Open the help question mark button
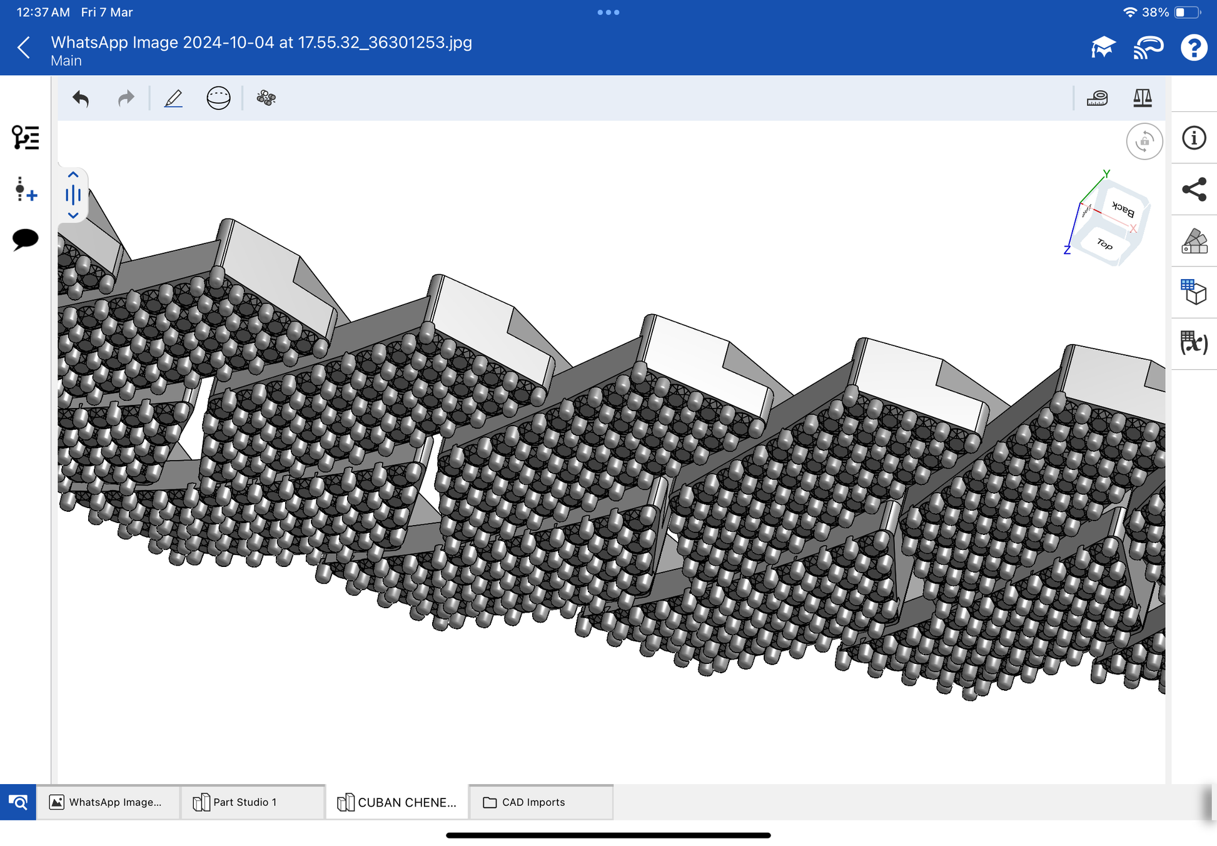 [x=1193, y=48]
